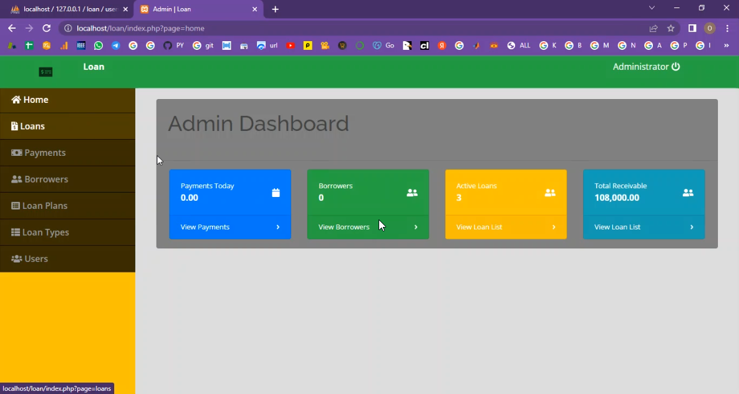Click the Administrator power icon

[x=675, y=67]
